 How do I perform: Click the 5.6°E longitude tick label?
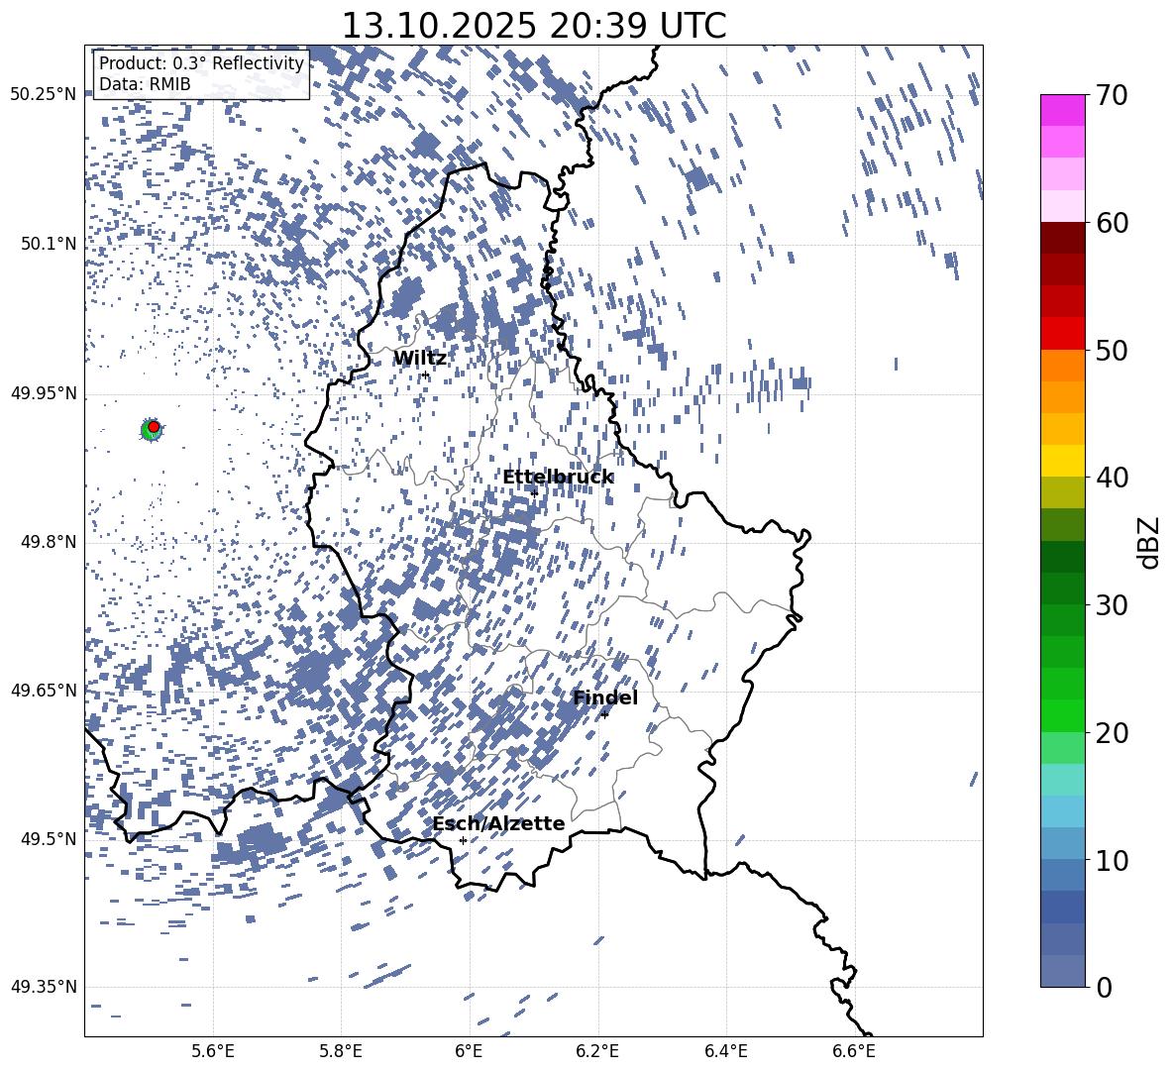tap(213, 1051)
